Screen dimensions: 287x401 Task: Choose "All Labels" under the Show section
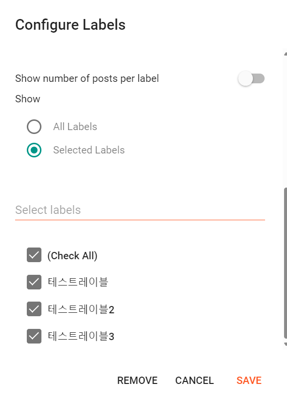pyautogui.click(x=34, y=127)
